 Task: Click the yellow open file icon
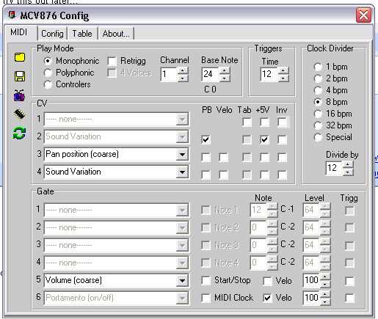point(20,57)
